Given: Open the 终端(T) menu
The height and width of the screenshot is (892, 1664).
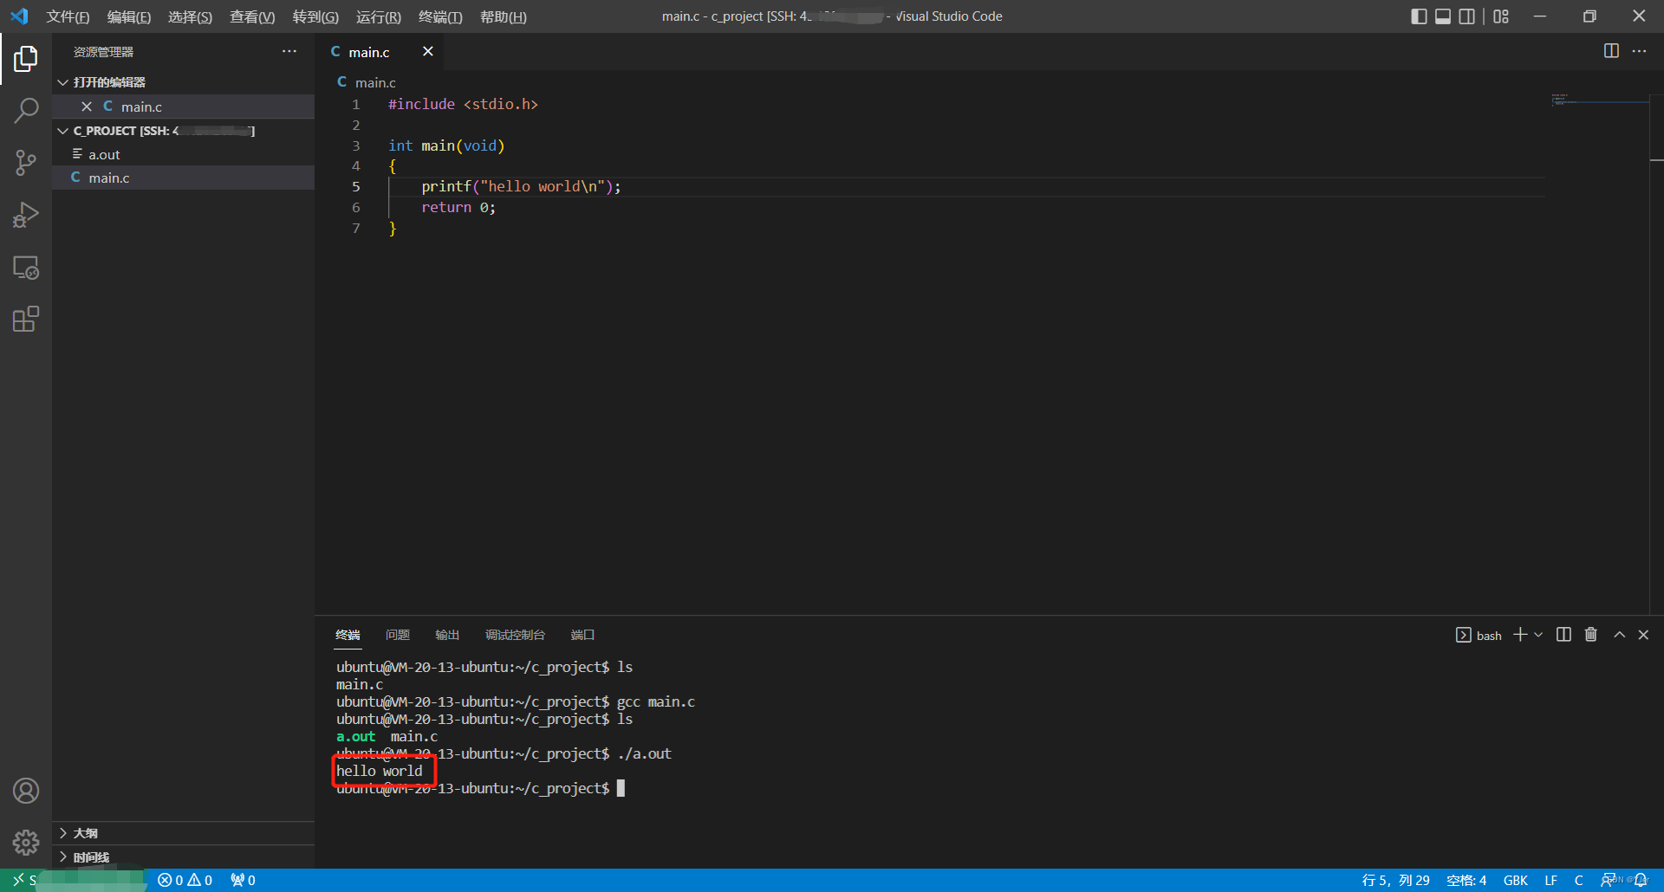Looking at the screenshot, I should tap(440, 16).
